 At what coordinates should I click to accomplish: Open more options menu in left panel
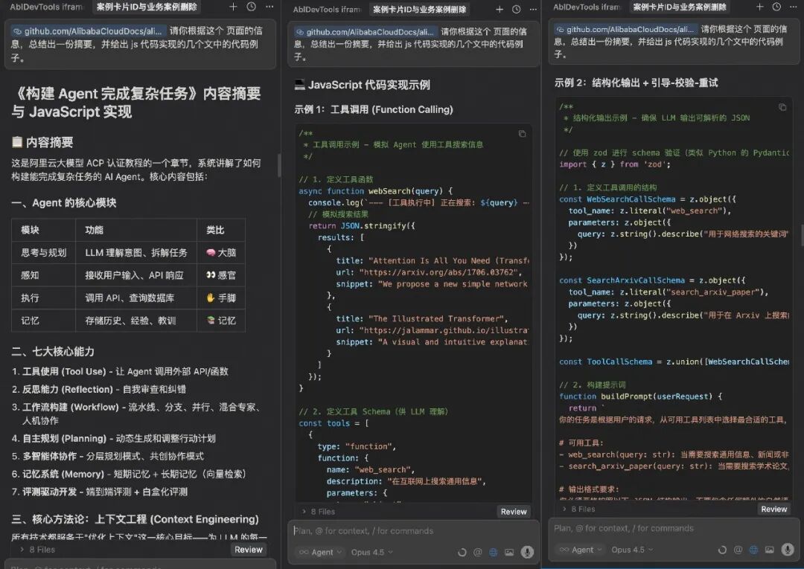pyautogui.click(x=269, y=7)
